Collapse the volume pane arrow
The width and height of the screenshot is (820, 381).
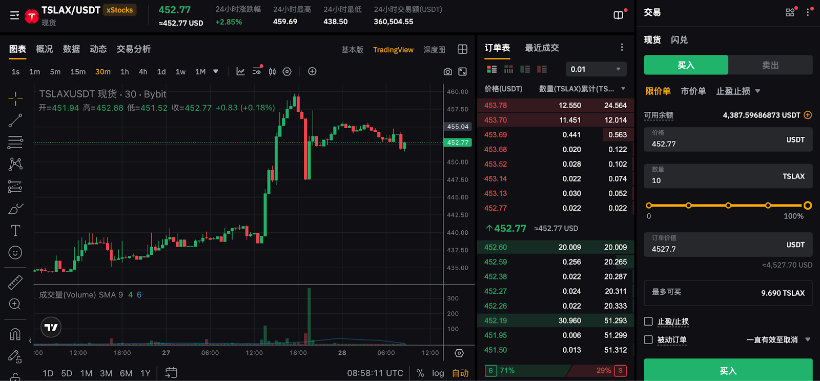(x=30, y=340)
